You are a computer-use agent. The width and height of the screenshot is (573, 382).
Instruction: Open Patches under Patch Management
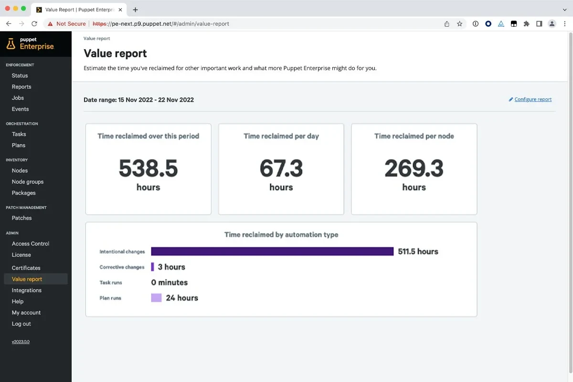22,218
